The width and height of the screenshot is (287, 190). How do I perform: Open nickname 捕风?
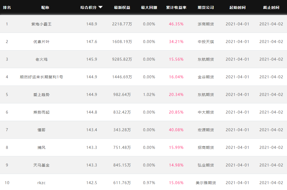(x=41, y=148)
